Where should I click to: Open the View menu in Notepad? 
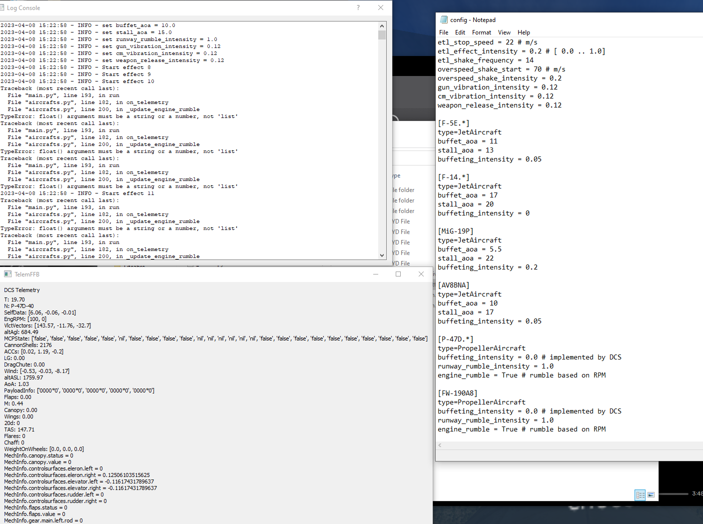click(x=505, y=32)
